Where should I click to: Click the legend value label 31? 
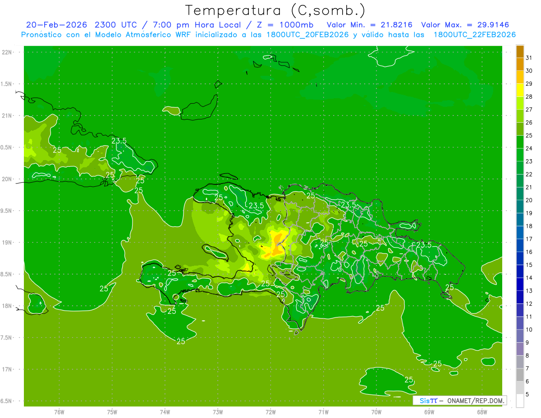[x=529, y=58]
